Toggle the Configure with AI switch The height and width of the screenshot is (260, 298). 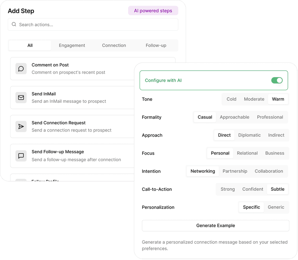(x=277, y=80)
